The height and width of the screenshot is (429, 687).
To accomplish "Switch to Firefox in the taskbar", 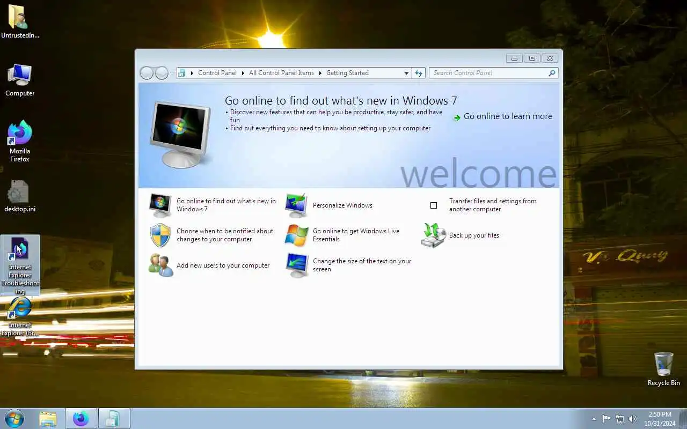I will [81, 419].
